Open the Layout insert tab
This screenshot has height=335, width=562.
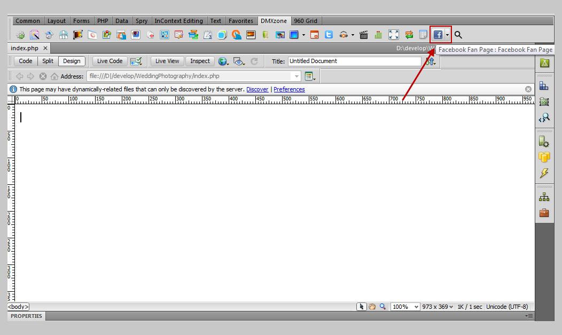click(57, 21)
